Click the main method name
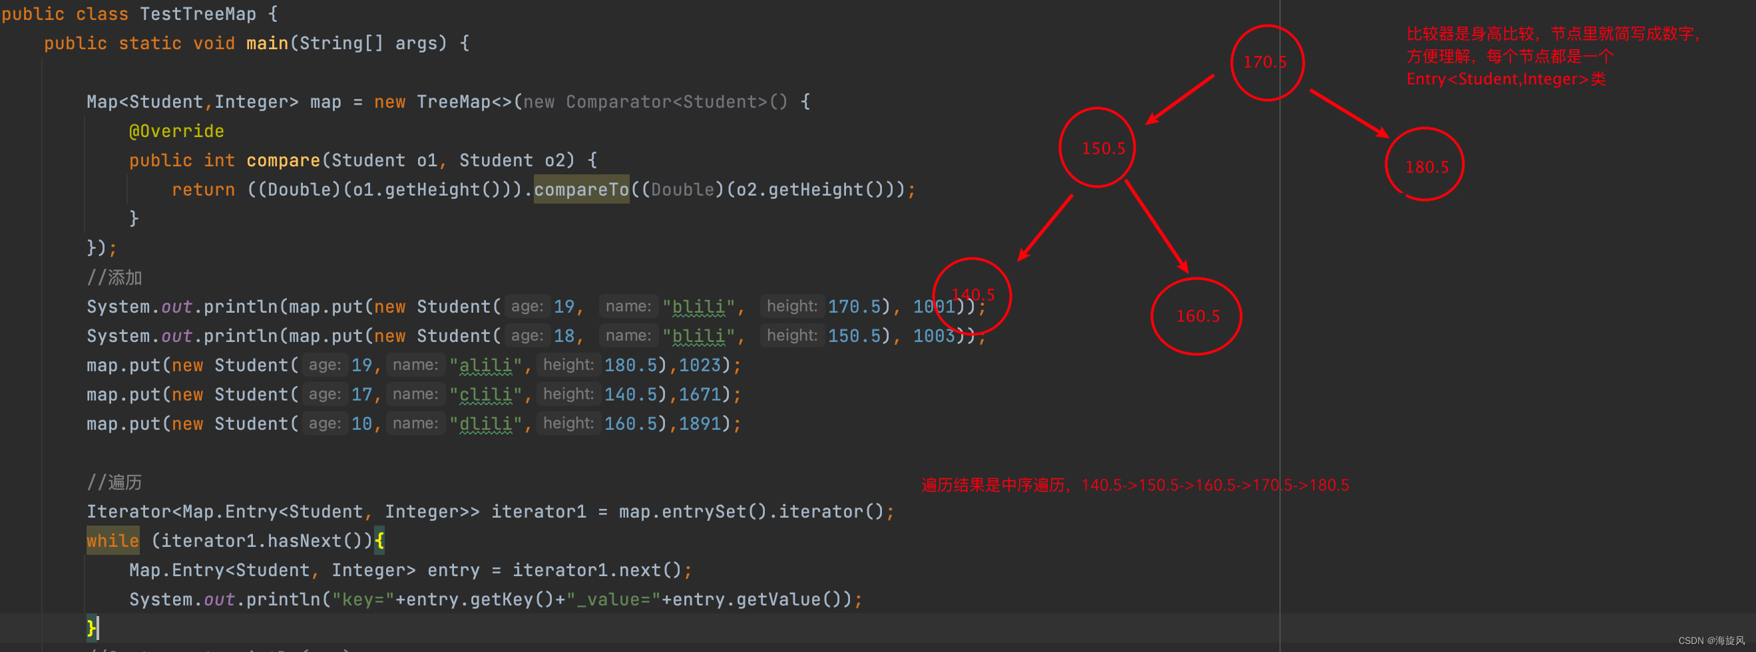This screenshot has width=1756, height=652. point(267,43)
